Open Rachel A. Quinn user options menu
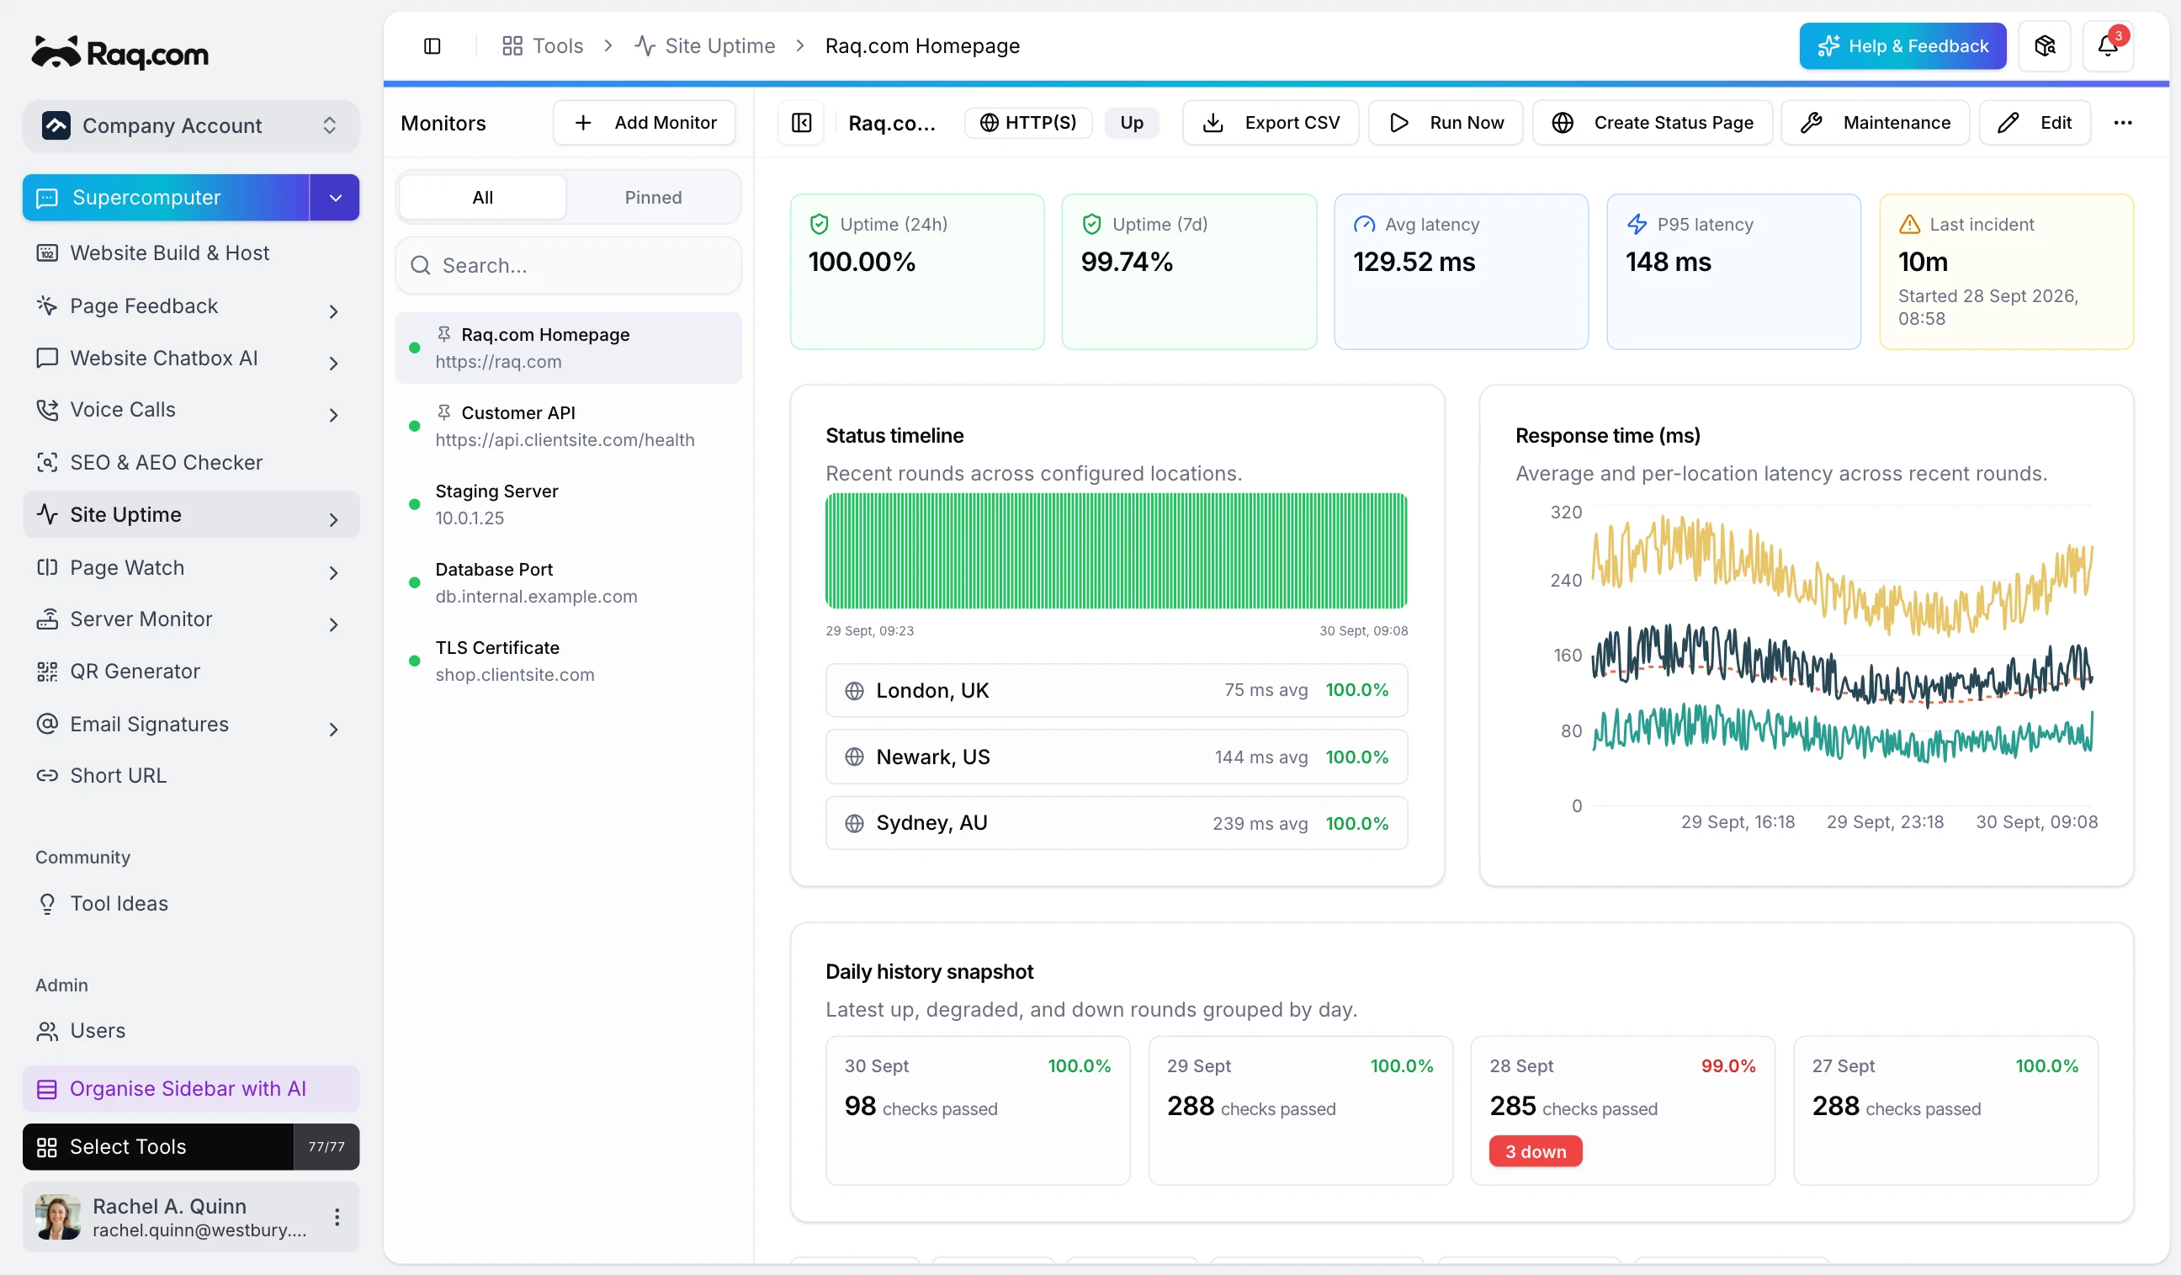 pos(337,1216)
